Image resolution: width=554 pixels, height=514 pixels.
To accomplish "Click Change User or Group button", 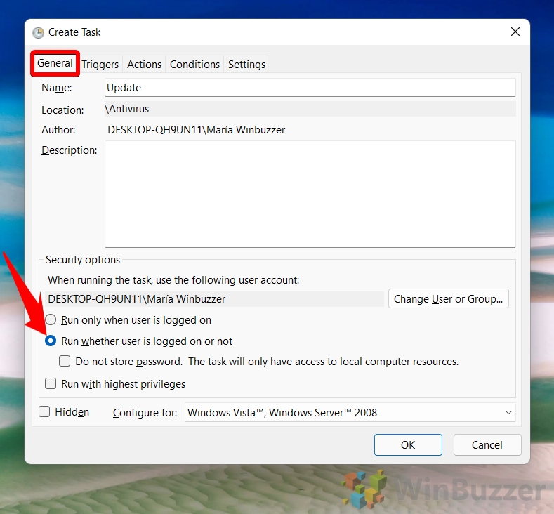I will (x=449, y=299).
